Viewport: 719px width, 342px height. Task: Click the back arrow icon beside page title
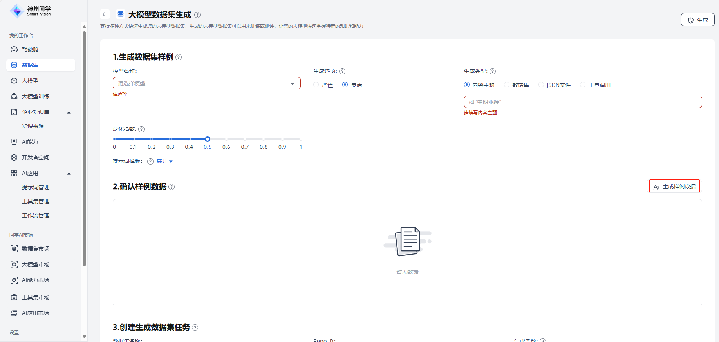(105, 14)
